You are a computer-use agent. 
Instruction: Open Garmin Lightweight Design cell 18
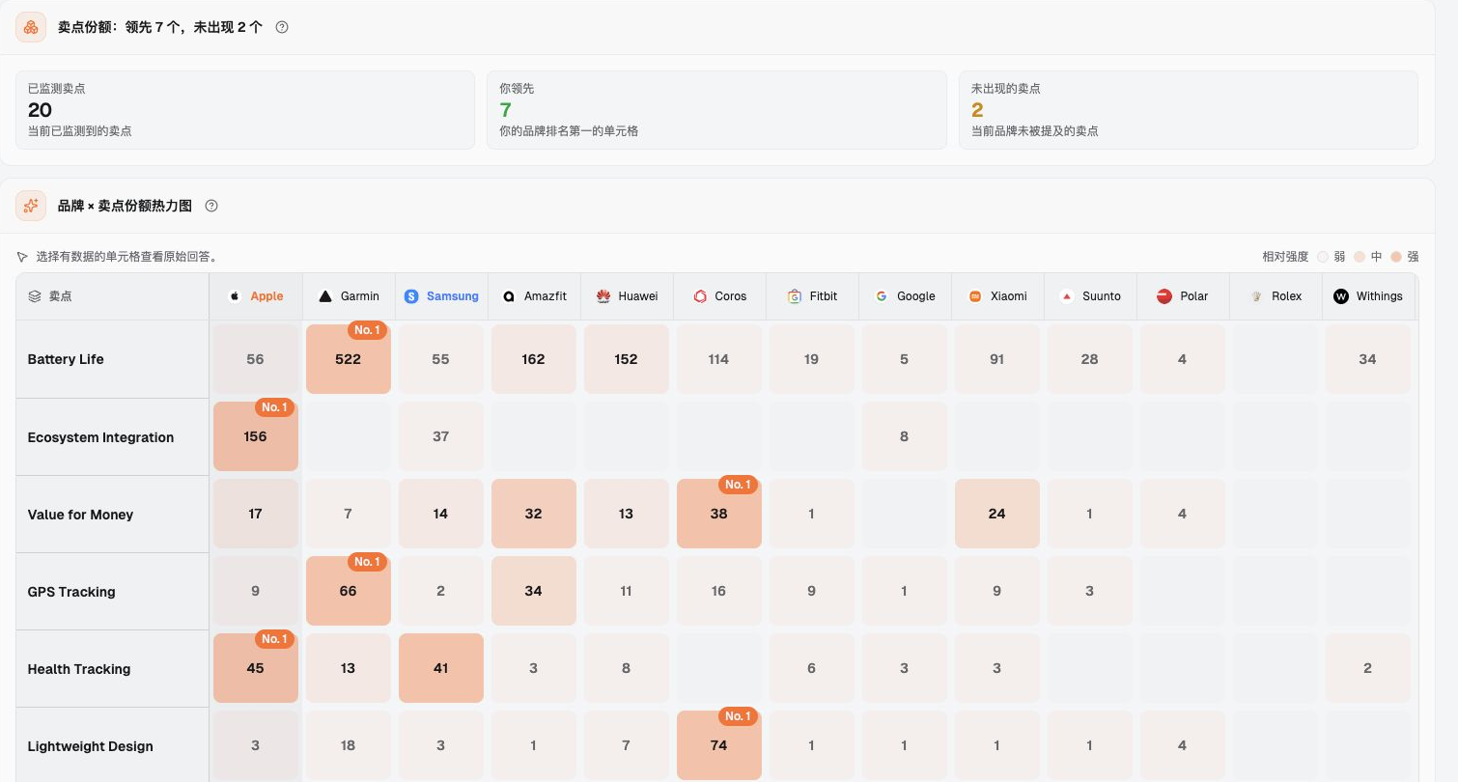click(349, 745)
